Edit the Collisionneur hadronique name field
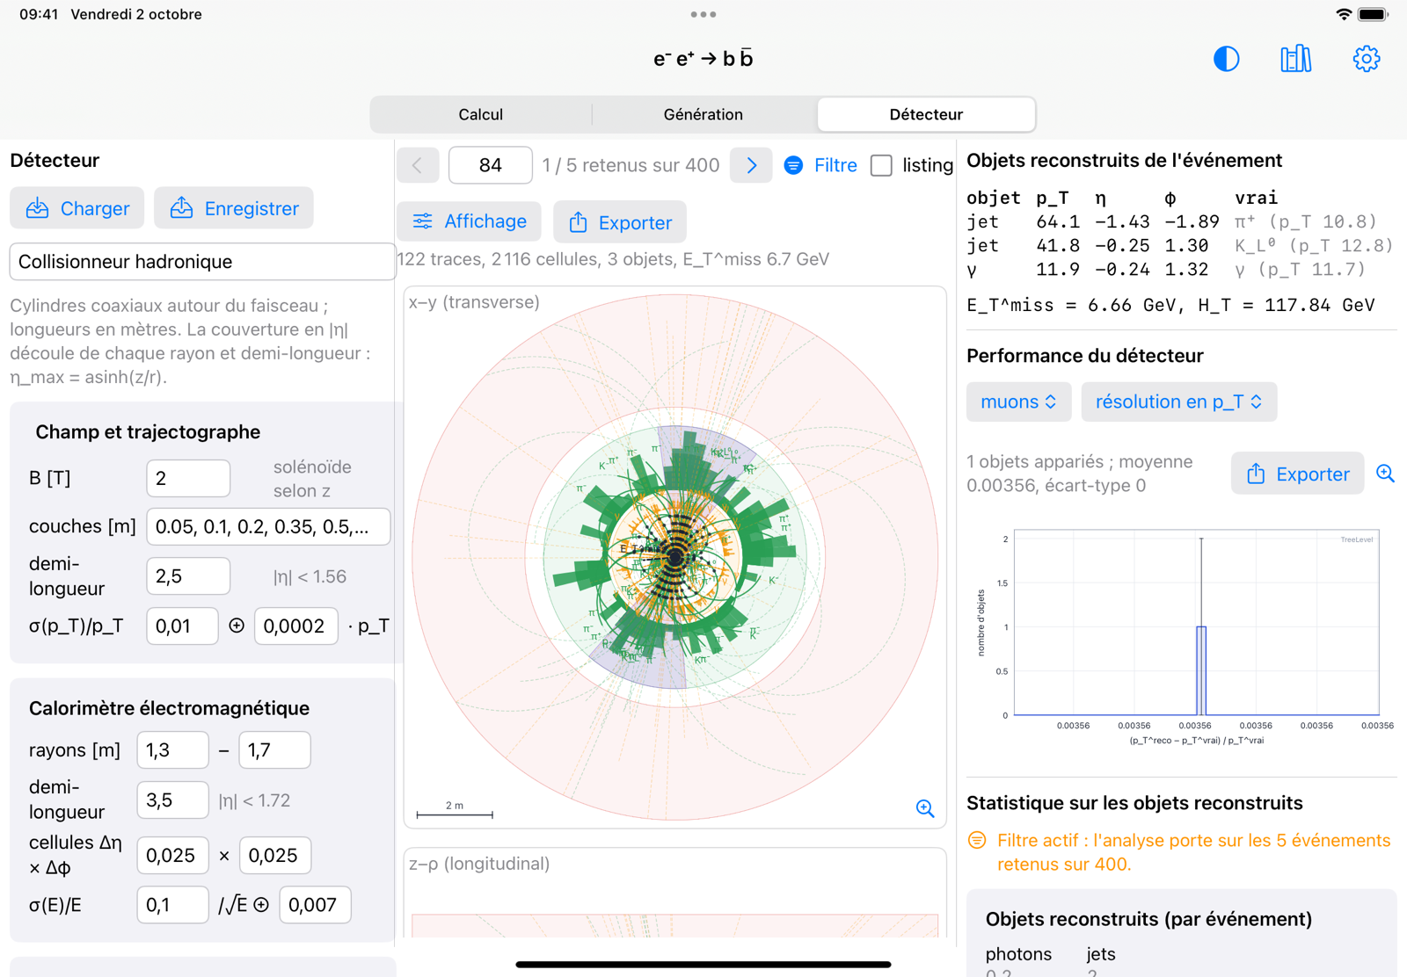 [202, 262]
